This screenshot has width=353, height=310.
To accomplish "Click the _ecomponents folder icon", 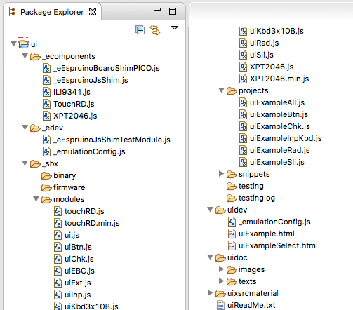I will point(35,56).
